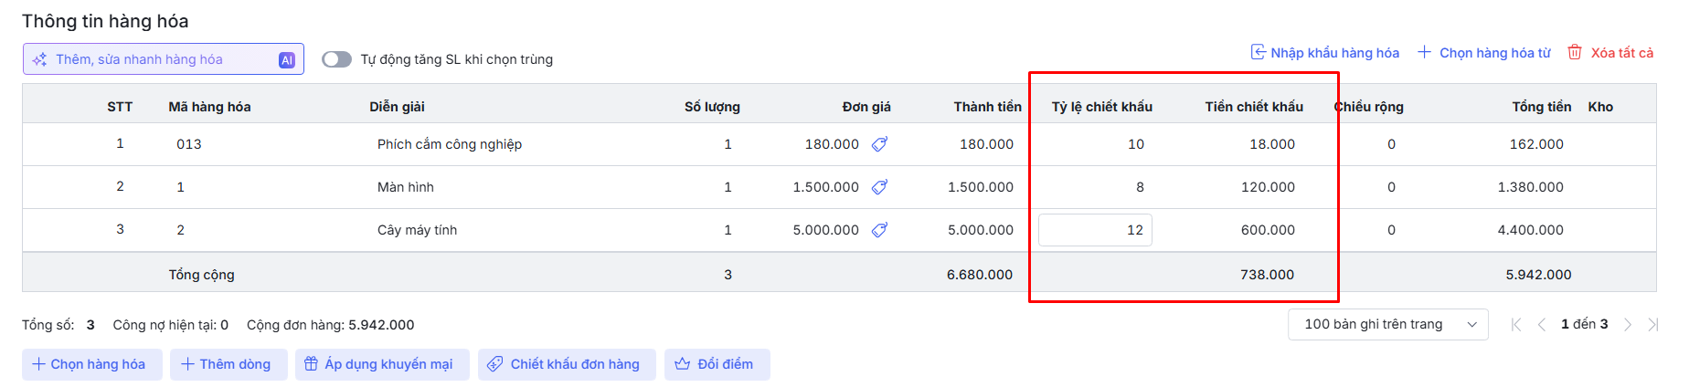Jump to the first page arrow

(1516, 325)
